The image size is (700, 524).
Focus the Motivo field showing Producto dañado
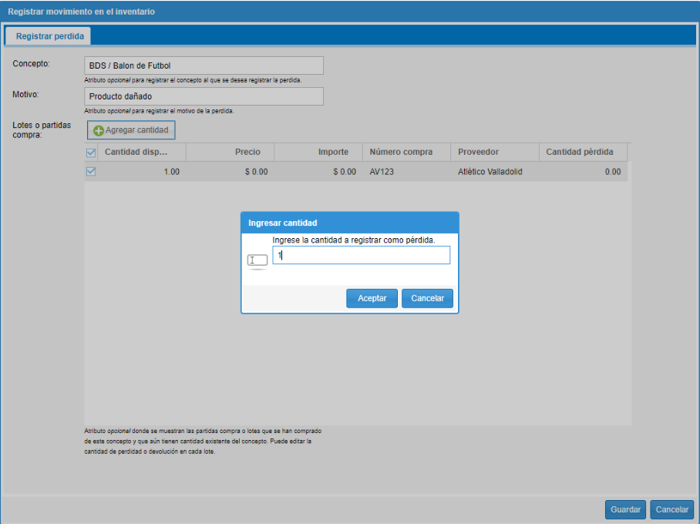pos(204,96)
